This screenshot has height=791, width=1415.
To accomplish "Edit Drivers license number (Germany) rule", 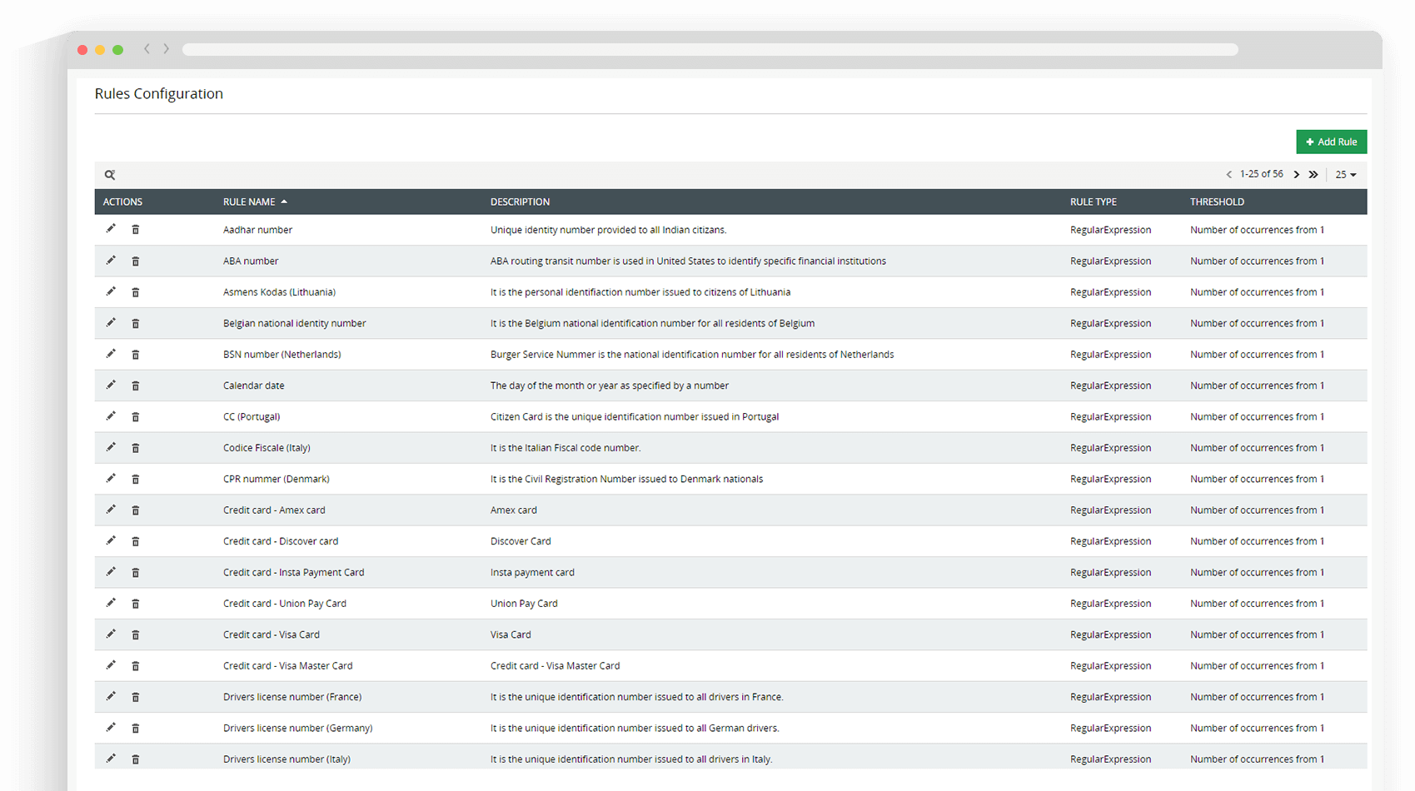I will (x=111, y=728).
